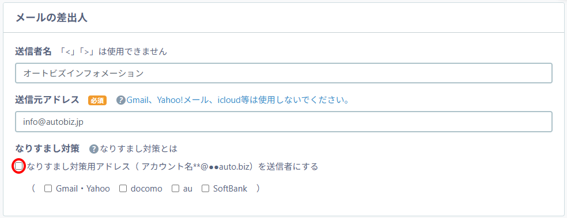Click the info@autobiz.jp address field
Screen dimensions: 567x218
tap(283, 121)
